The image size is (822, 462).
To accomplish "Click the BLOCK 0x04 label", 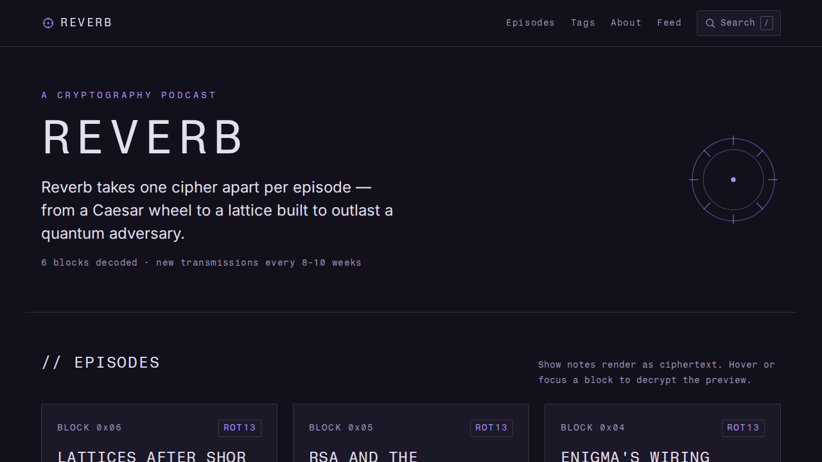I will coord(593,428).
